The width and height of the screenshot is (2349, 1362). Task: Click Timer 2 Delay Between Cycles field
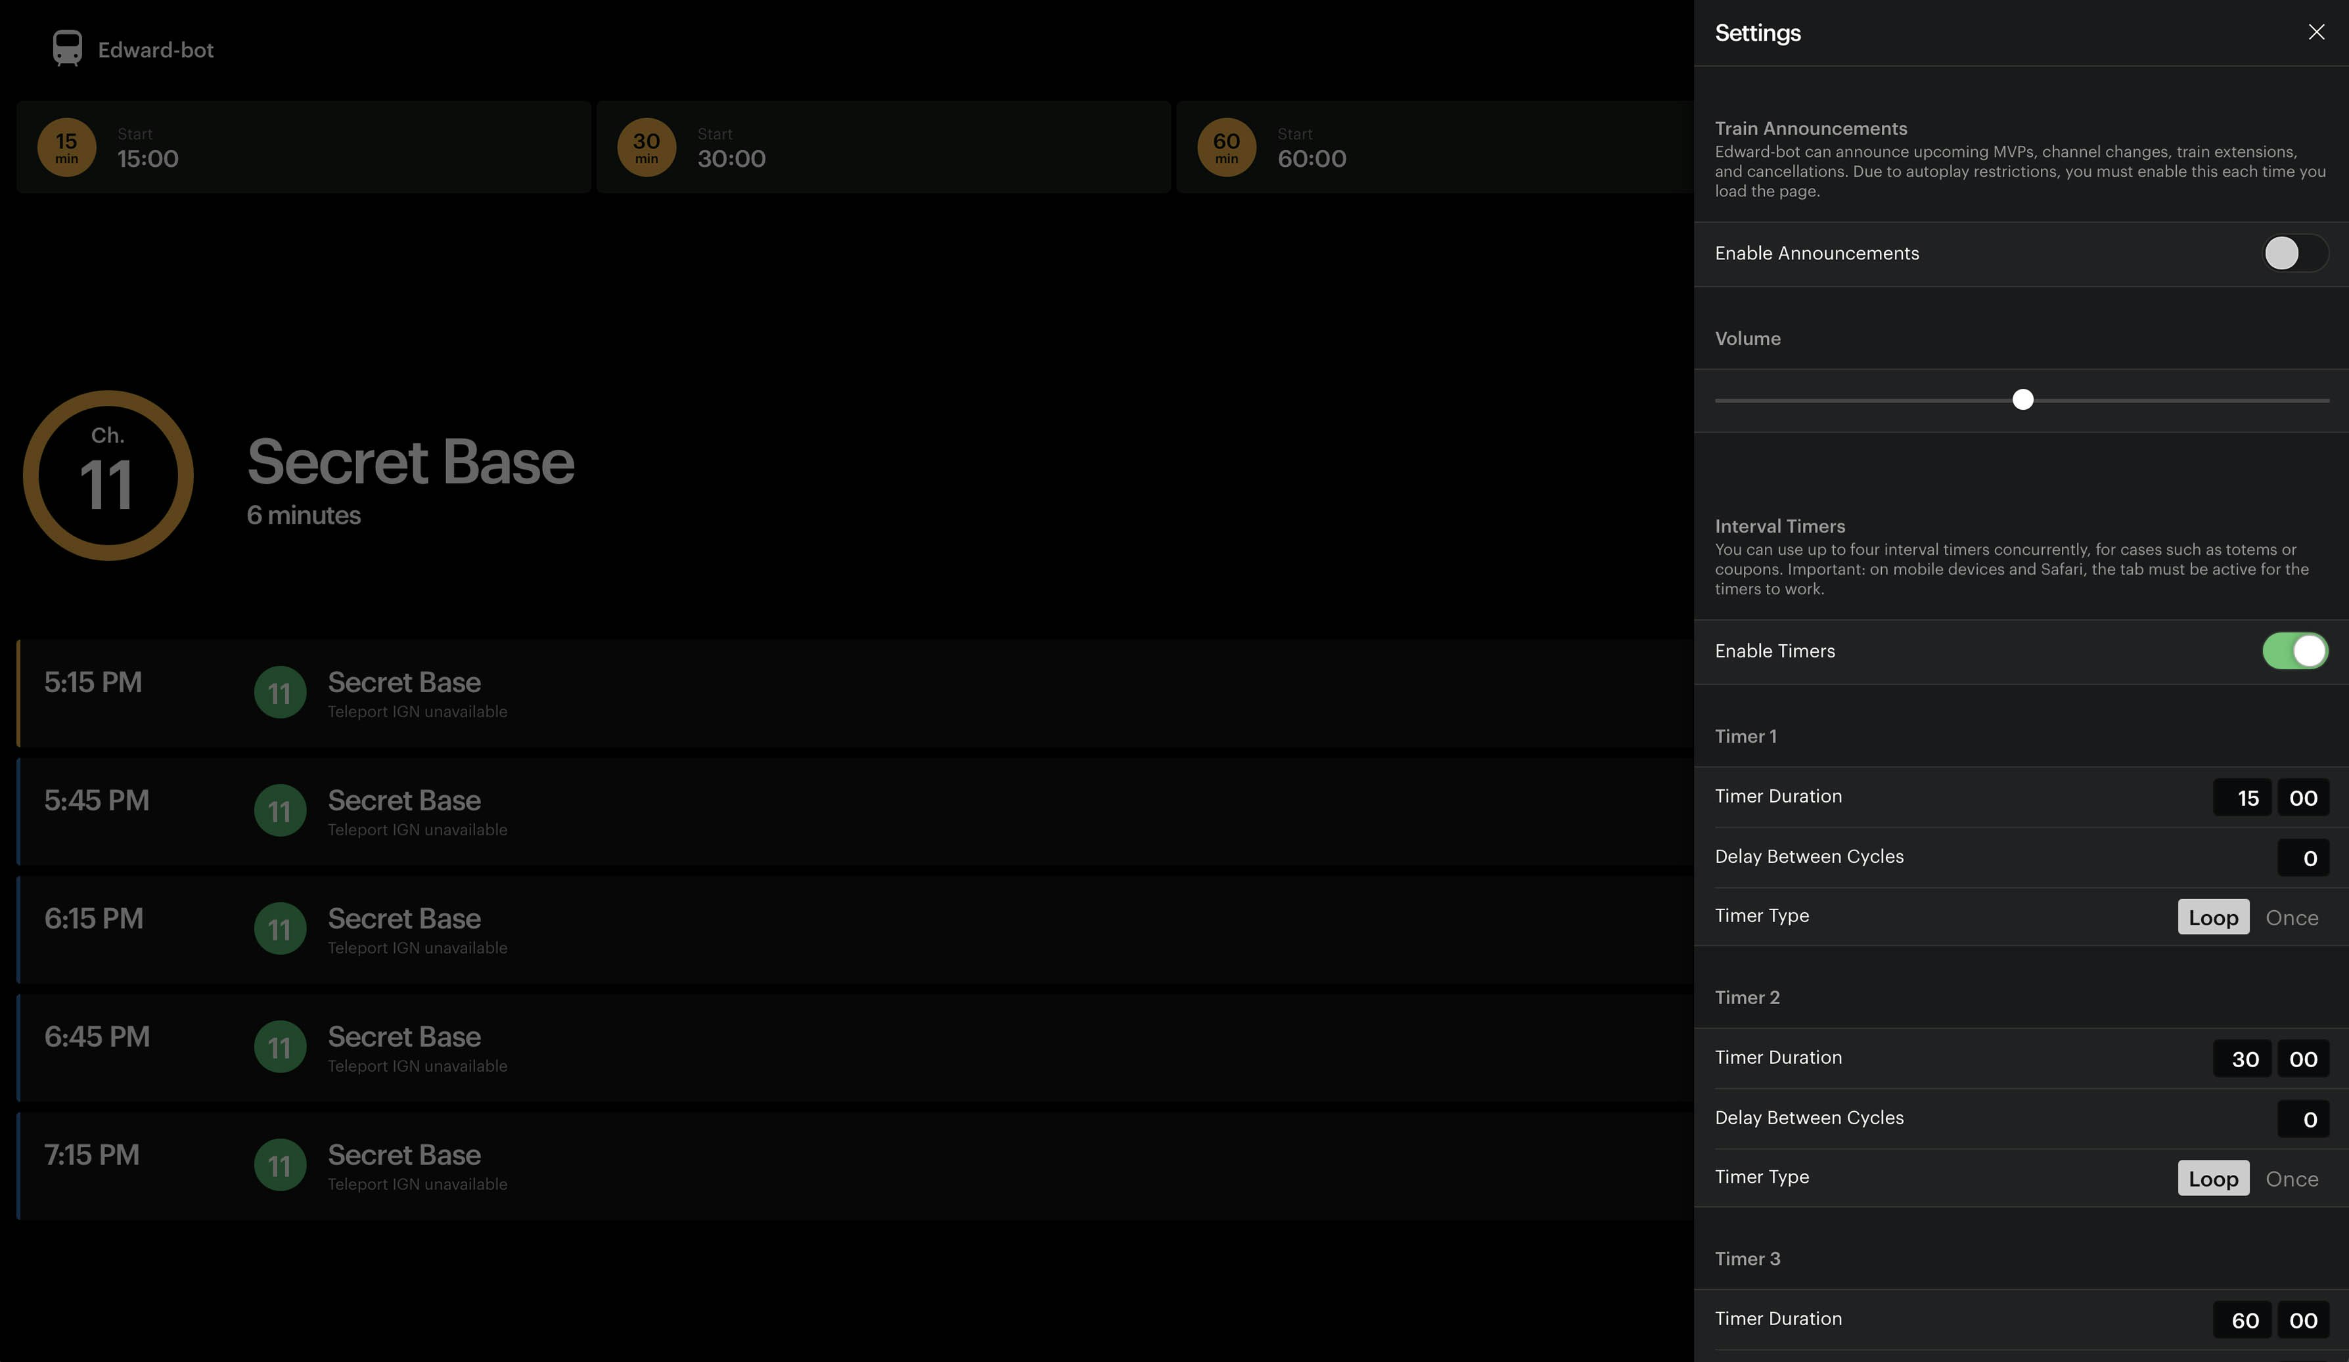(x=2302, y=1120)
